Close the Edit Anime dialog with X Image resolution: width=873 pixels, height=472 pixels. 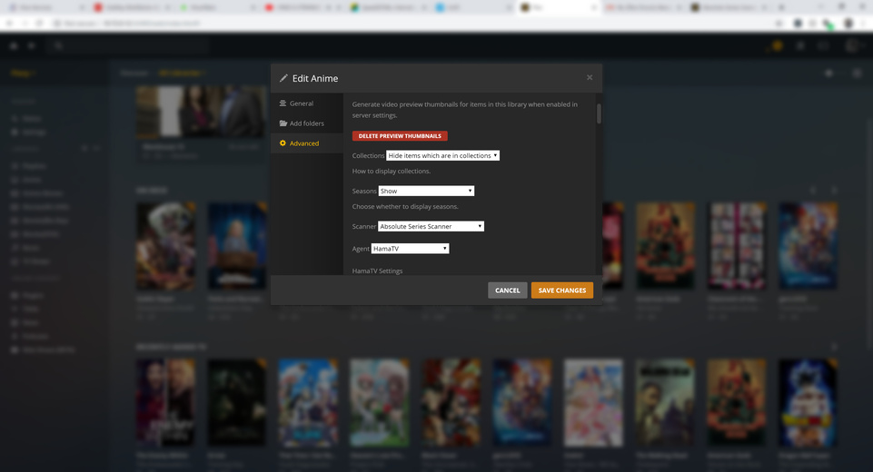589,77
